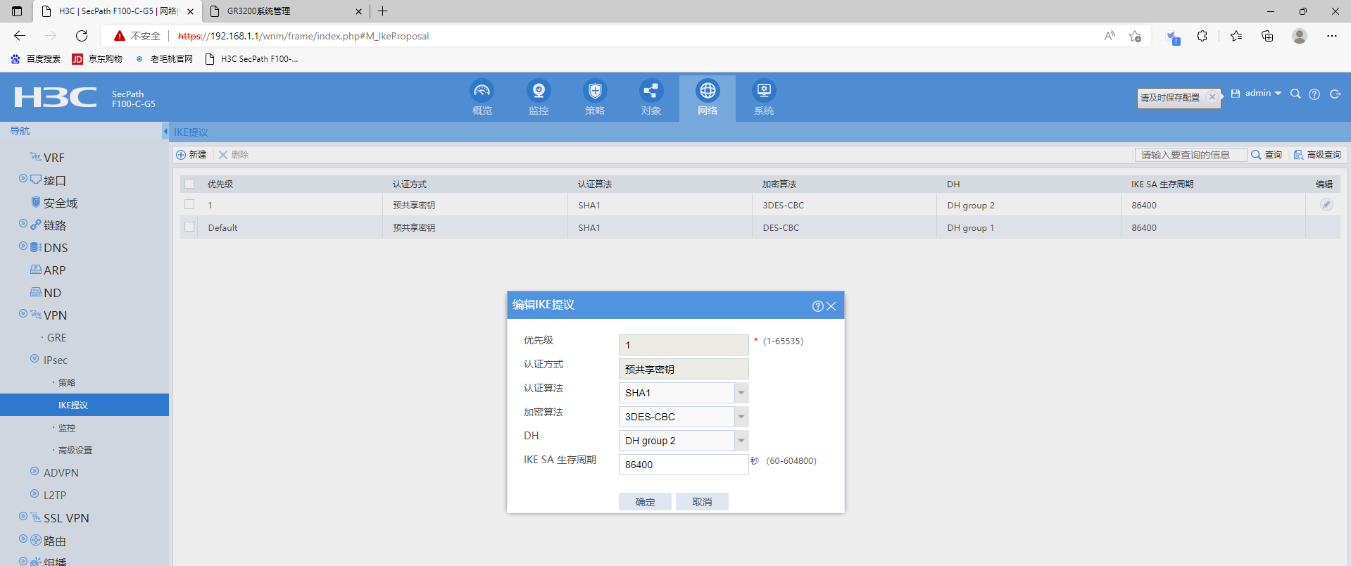Open the 对象 objects icon
Image resolution: width=1351 pixels, height=566 pixels.
coord(651,92)
